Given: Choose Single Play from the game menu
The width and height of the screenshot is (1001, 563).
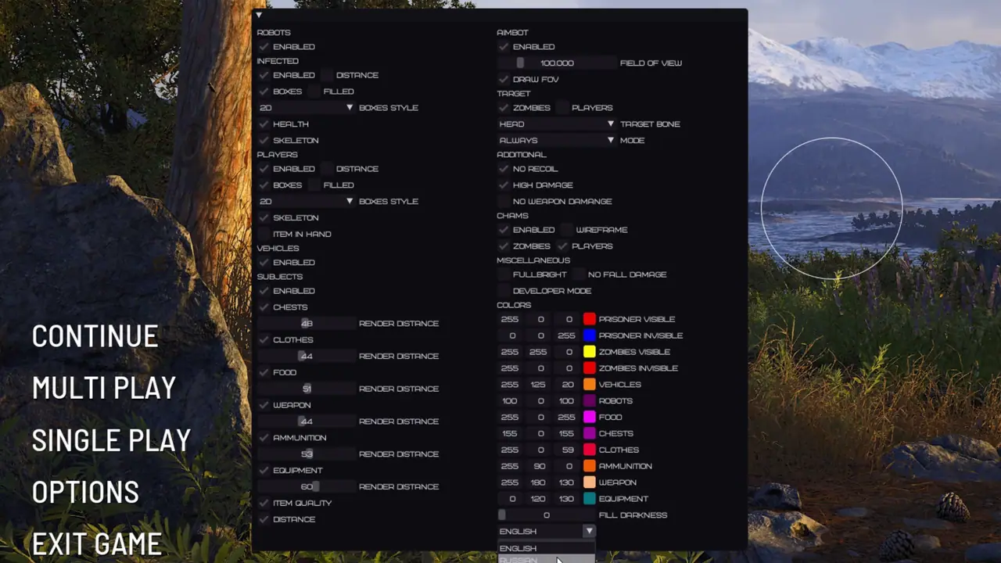Looking at the screenshot, I should (x=112, y=440).
